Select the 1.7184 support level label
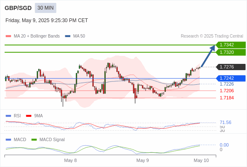This screenshot has width=247, height=167. click(226, 98)
